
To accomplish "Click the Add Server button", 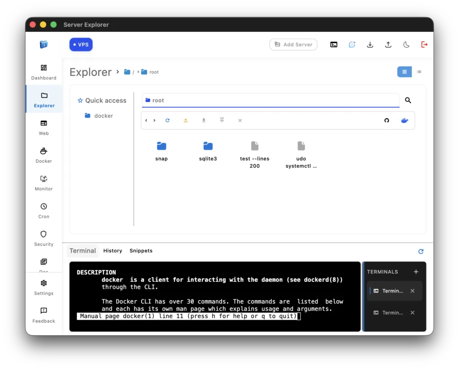I will click(x=293, y=44).
